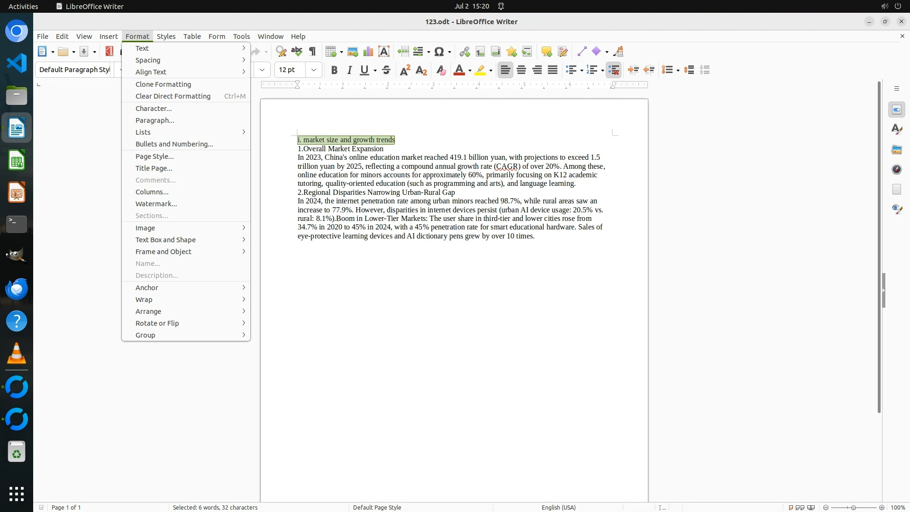This screenshot has width=910, height=512.
Task: Click the Clear Direct Formatting toolbar icon
Action: (x=441, y=70)
